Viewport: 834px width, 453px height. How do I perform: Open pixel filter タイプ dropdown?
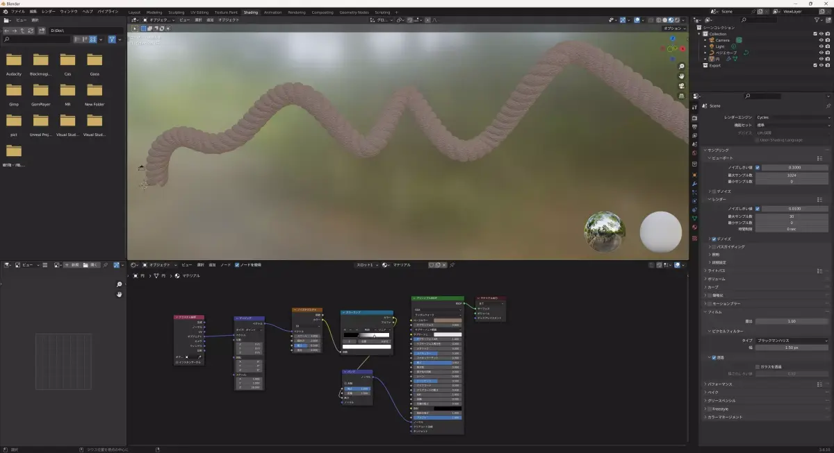pyautogui.click(x=792, y=341)
